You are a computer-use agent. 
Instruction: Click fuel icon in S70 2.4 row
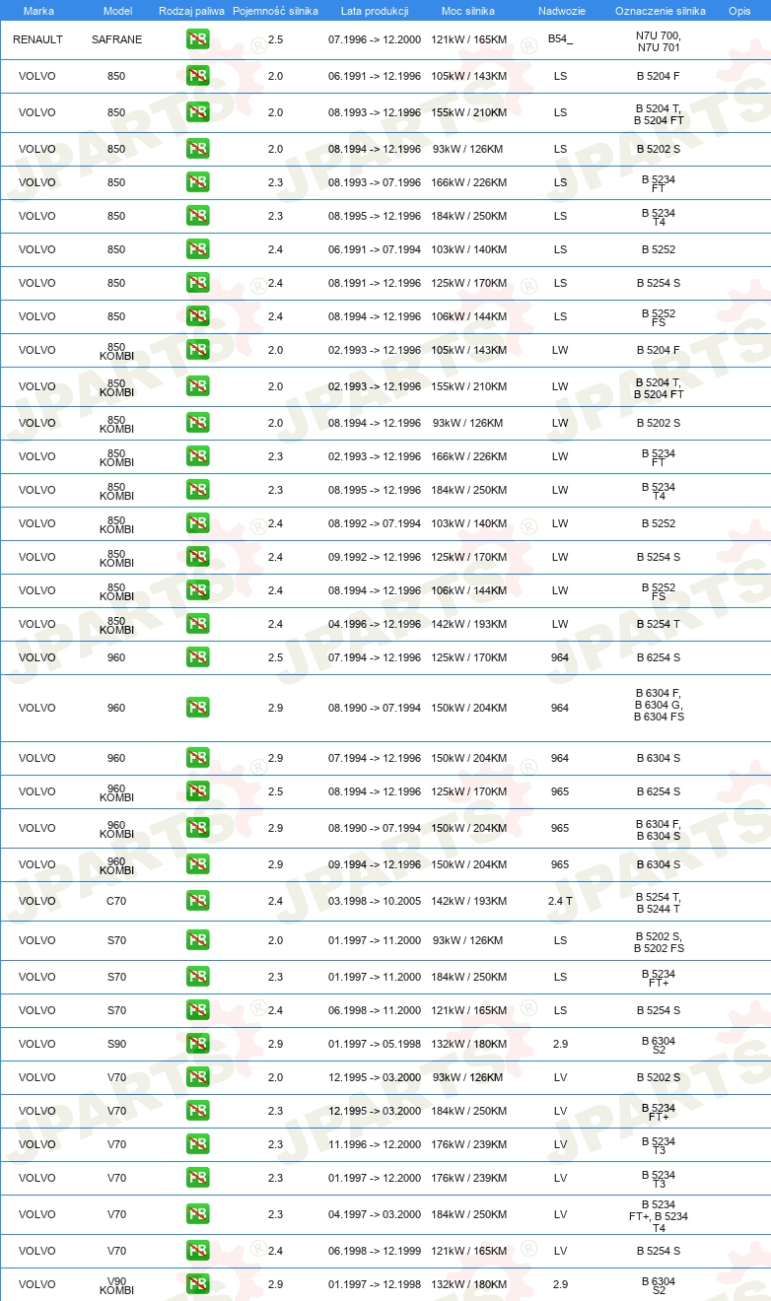[197, 1010]
